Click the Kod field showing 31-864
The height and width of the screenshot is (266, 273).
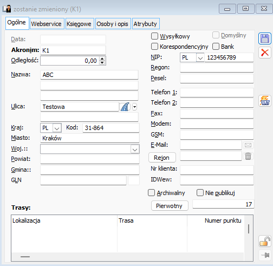click(111, 128)
